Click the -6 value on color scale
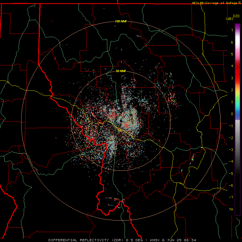This screenshot has width=242, height=242. click(231, 186)
